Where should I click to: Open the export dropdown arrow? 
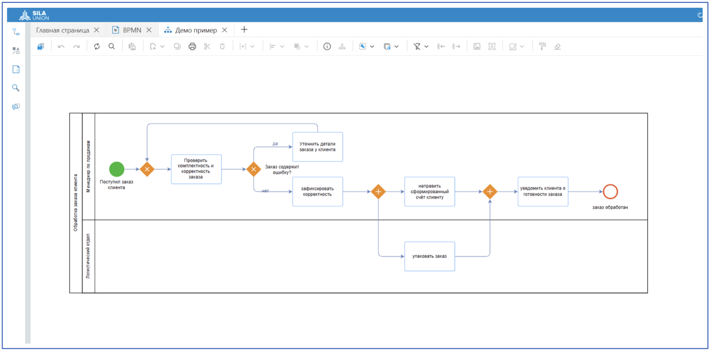[x=396, y=46]
